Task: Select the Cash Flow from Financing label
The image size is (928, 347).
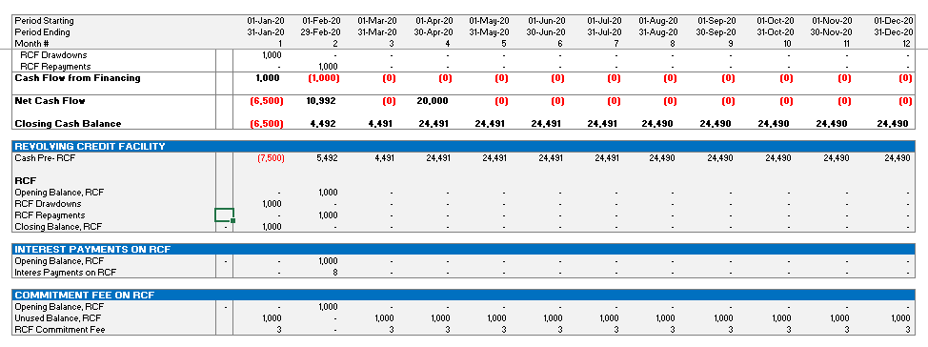Action: pyautogui.click(x=77, y=78)
